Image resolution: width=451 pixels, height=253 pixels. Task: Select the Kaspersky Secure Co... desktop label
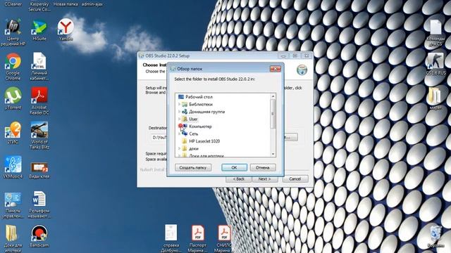pyautogui.click(x=39, y=7)
